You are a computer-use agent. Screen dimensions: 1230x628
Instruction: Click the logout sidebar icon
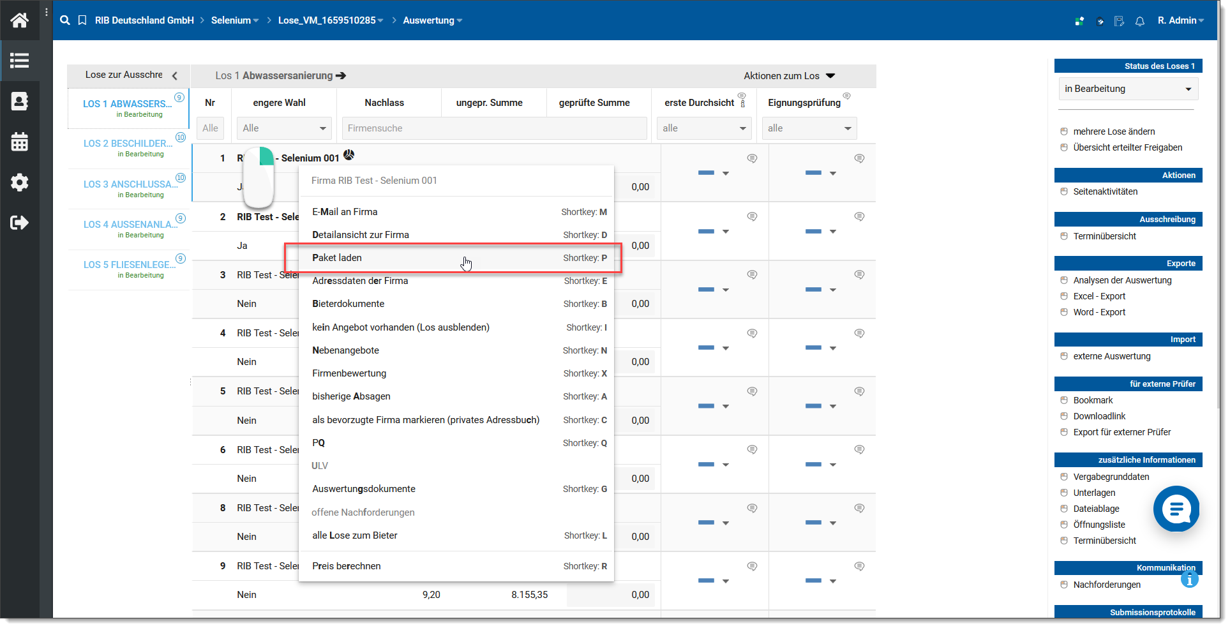[19, 223]
